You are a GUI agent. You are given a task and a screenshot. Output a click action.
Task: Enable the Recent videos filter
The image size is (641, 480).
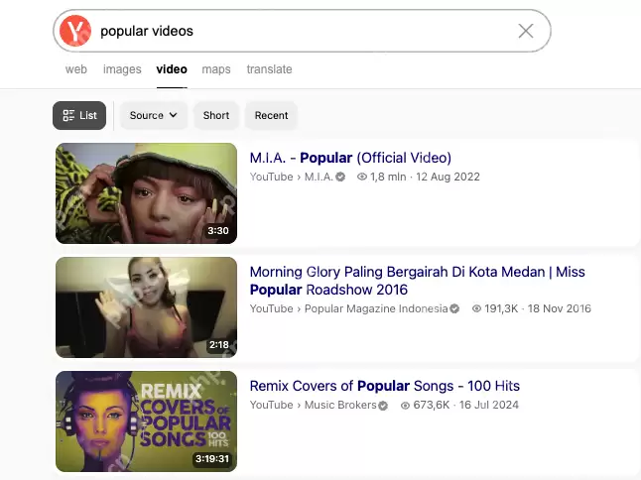(x=271, y=115)
